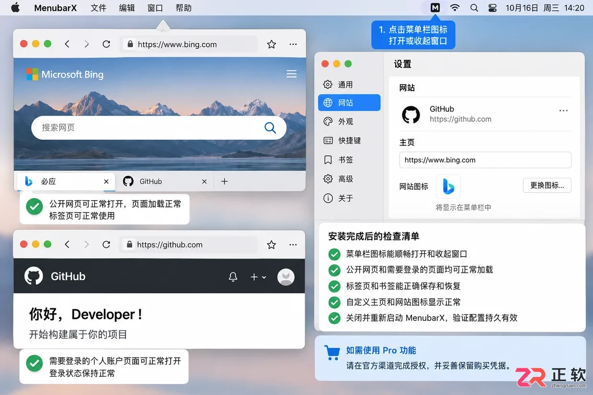
Task: Select 高级 in settings sidebar
Action: (x=349, y=179)
